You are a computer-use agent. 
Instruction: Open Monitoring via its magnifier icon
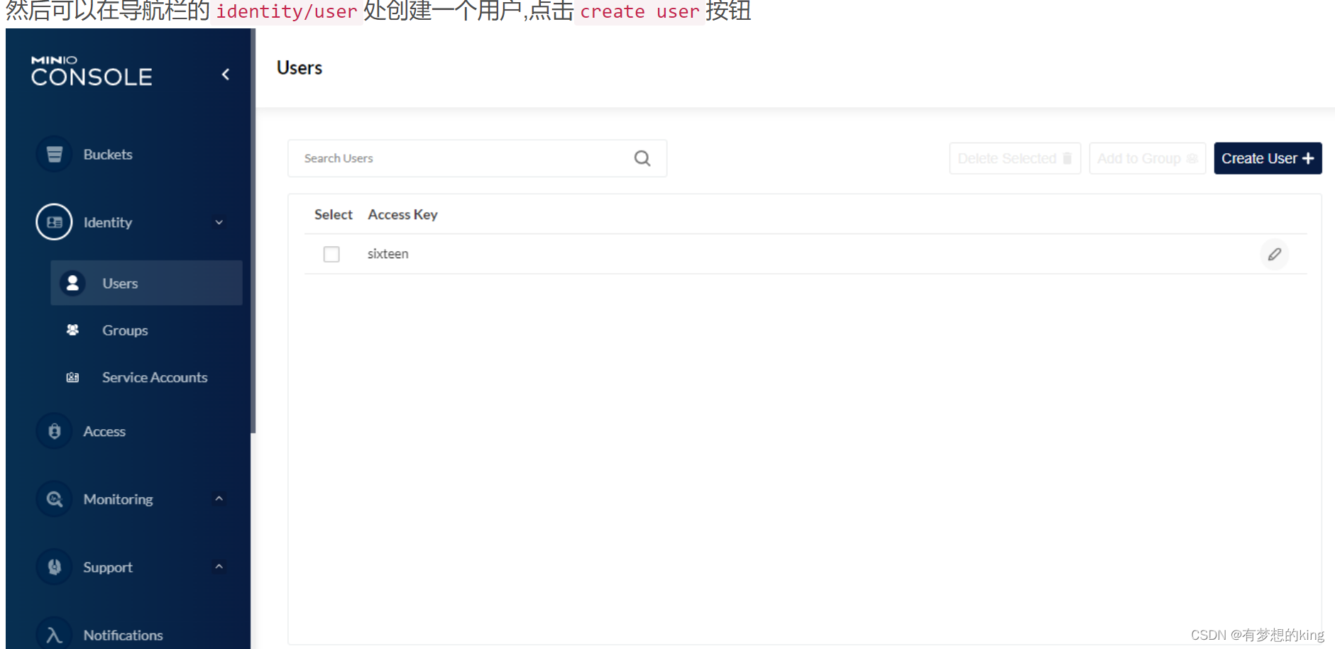coord(54,499)
